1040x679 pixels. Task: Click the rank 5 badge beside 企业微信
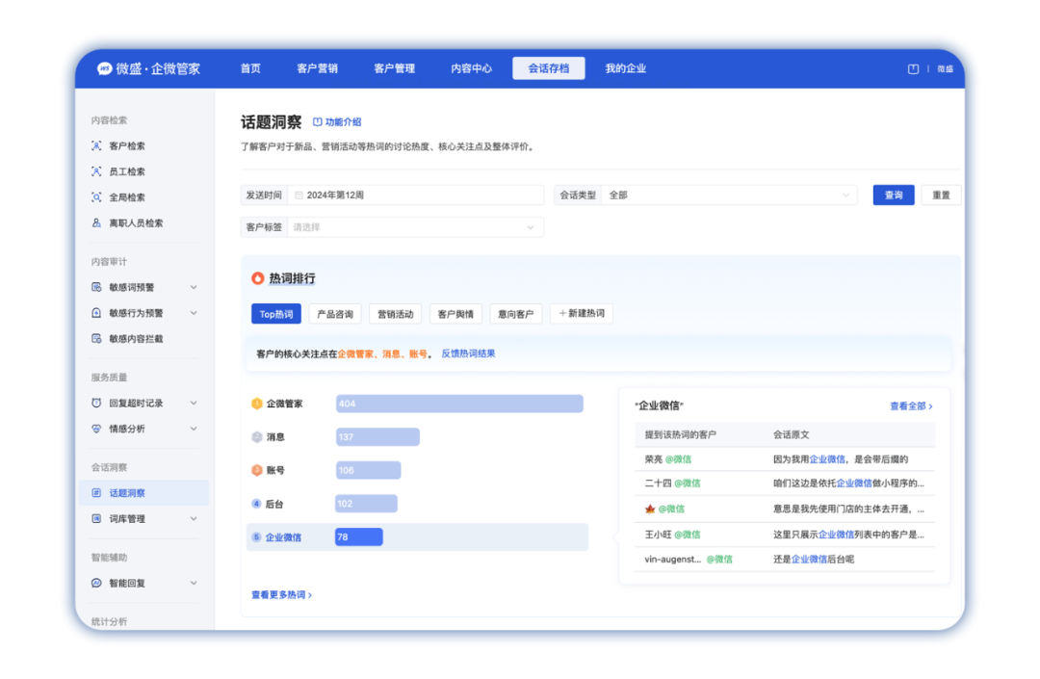click(257, 537)
